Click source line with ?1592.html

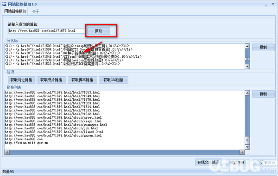67,46
